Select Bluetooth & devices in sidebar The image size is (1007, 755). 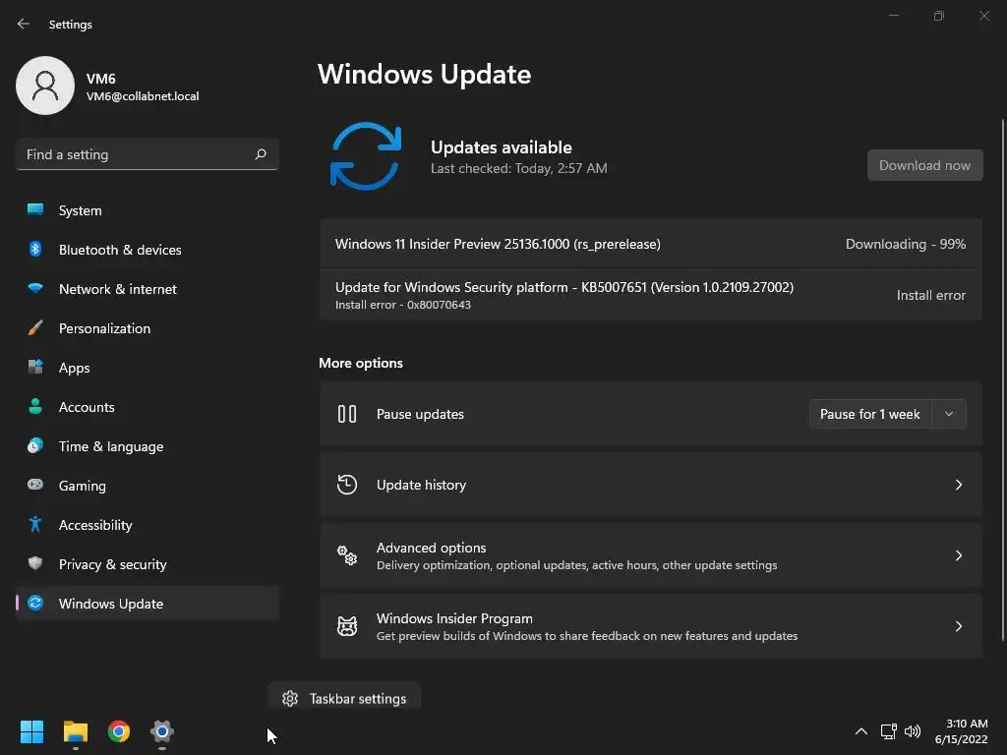pos(148,249)
